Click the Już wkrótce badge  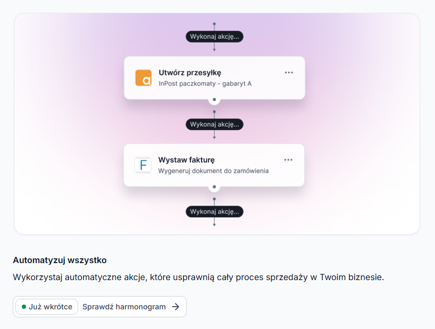47,307
